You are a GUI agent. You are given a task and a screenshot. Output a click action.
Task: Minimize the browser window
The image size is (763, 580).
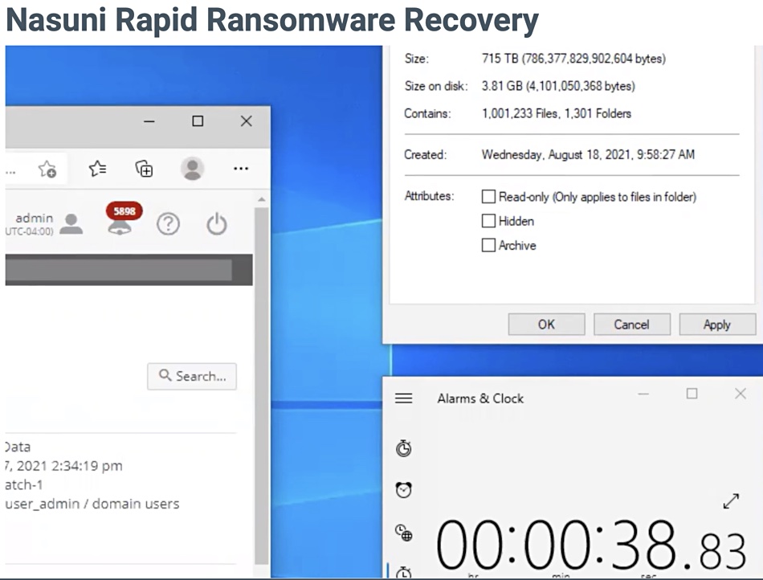(149, 121)
